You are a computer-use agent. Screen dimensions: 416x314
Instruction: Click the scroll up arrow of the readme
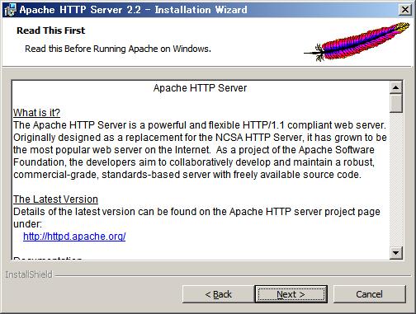click(396, 87)
